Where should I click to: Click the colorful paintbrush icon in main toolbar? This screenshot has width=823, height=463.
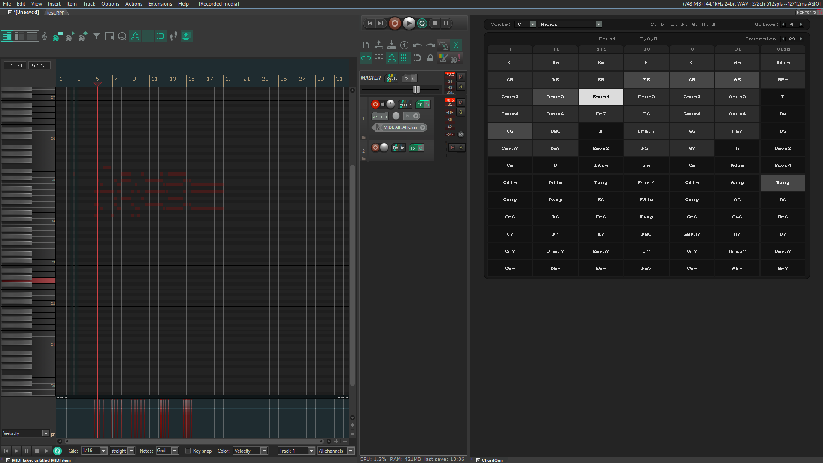(443, 58)
